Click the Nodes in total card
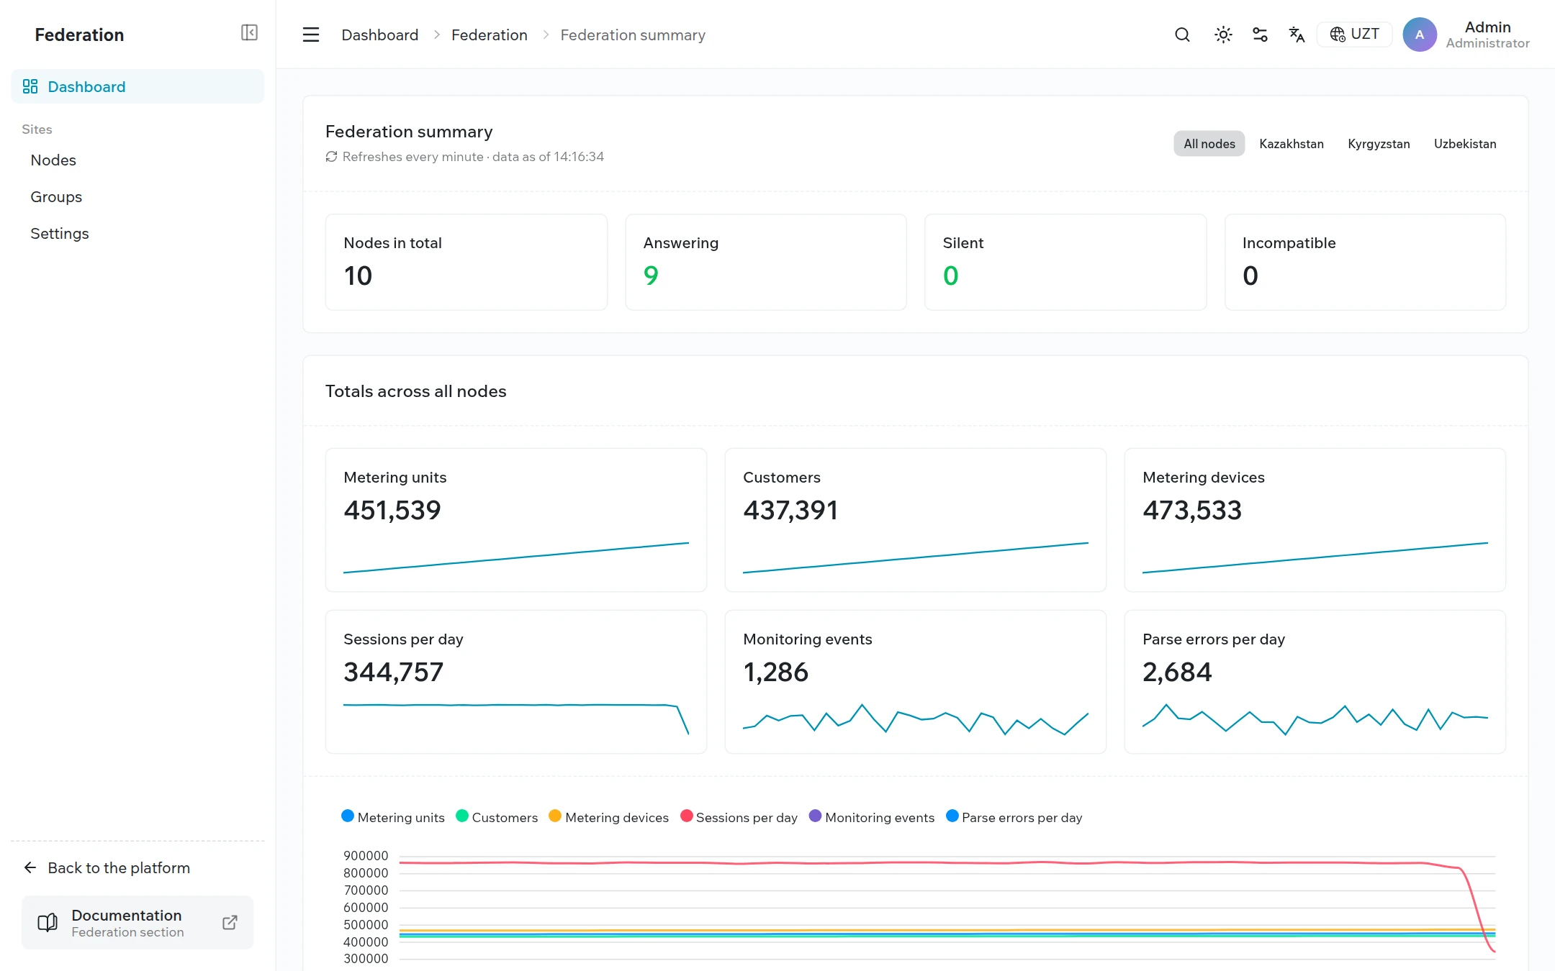This screenshot has height=971, width=1555. [466, 263]
